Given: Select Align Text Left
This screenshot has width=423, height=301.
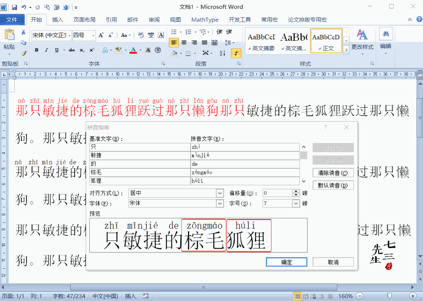Looking at the screenshot, I should click(x=174, y=43).
